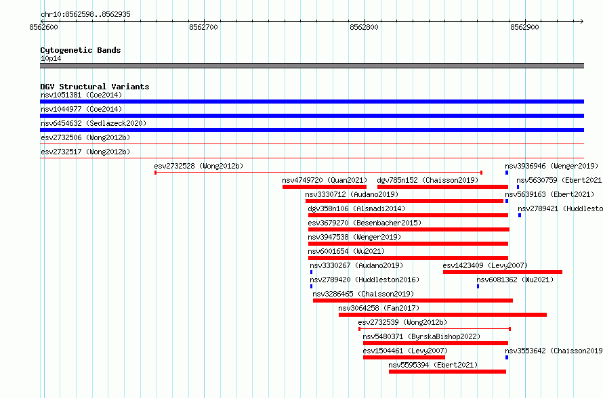
Task: Click the 8562600 ruler position
Action: click(x=43, y=27)
